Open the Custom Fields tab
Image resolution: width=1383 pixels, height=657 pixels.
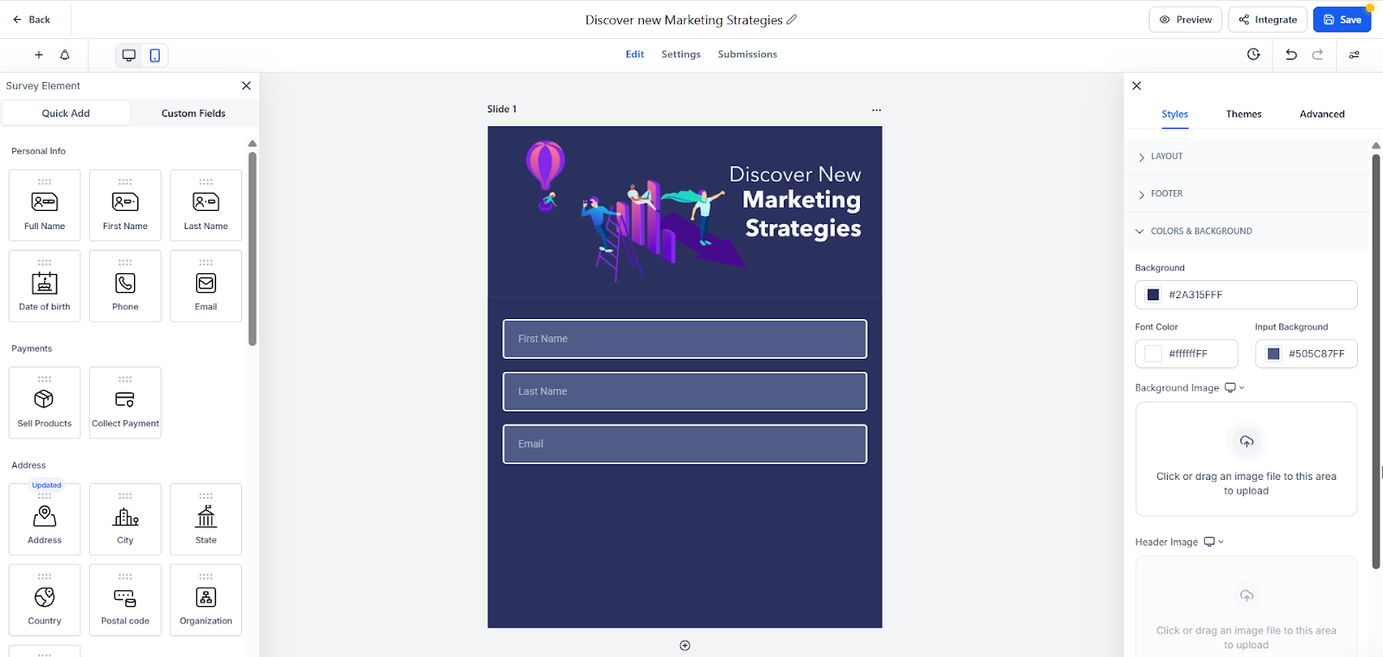pos(194,113)
